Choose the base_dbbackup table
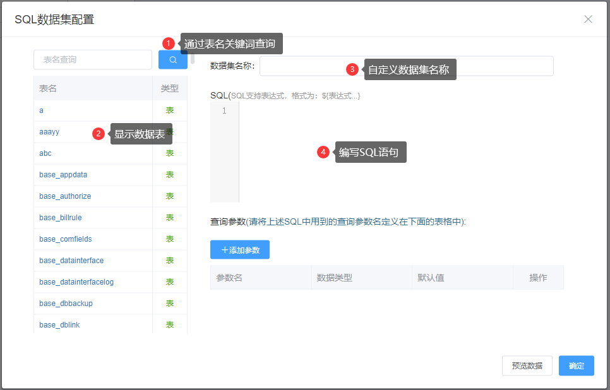Image resolution: width=610 pixels, height=390 pixels. pyautogui.click(x=66, y=304)
